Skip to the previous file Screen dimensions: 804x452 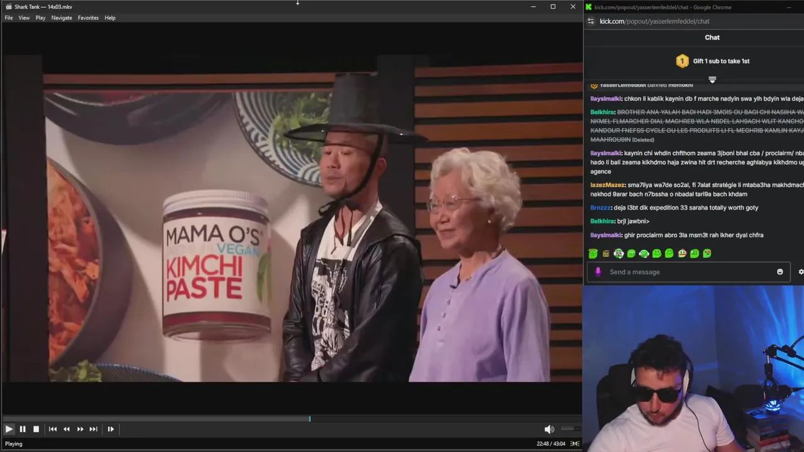[x=53, y=429]
